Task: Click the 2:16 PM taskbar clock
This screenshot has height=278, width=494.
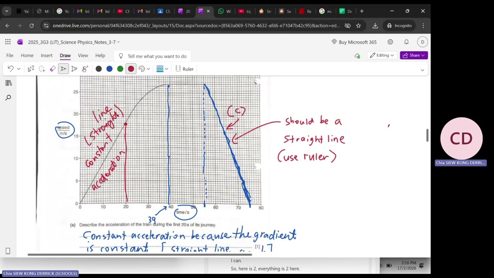Action: [408, 263]
